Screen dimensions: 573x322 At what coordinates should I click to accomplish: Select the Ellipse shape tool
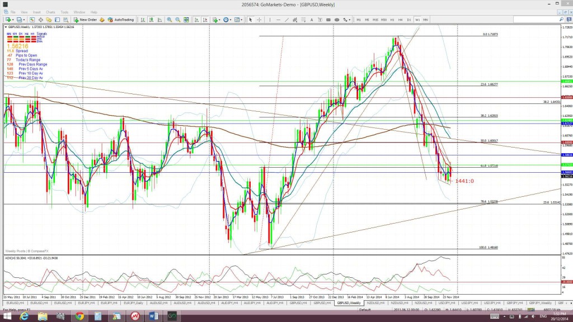coord(336,20)
